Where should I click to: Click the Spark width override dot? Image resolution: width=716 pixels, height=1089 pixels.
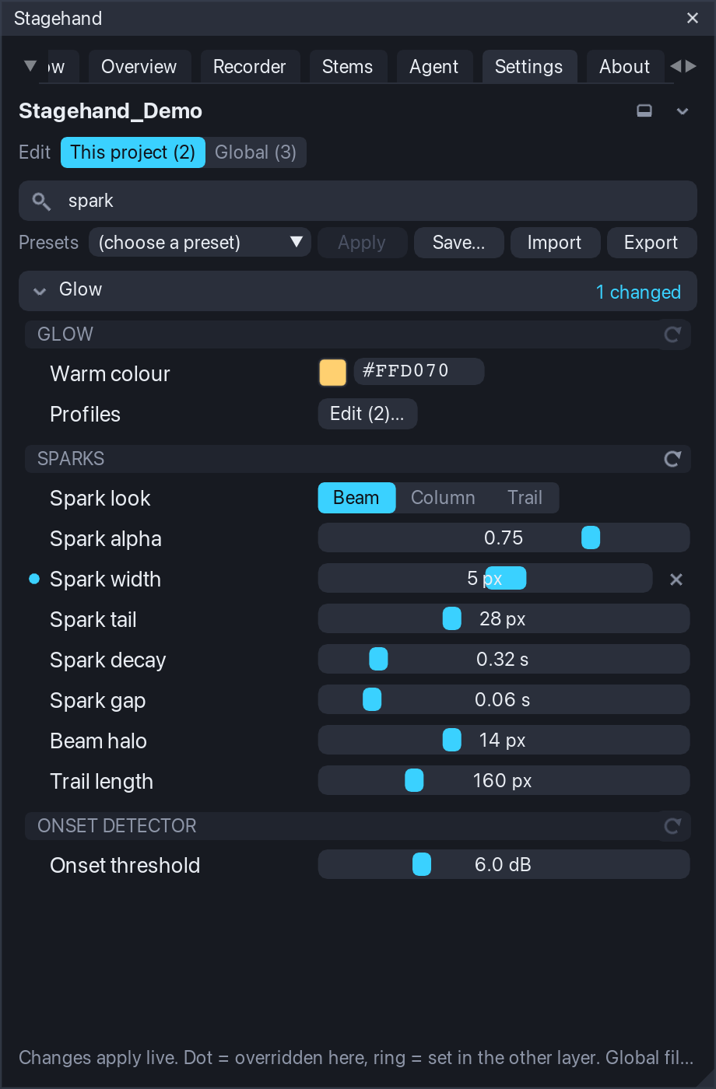coord(33,579)
